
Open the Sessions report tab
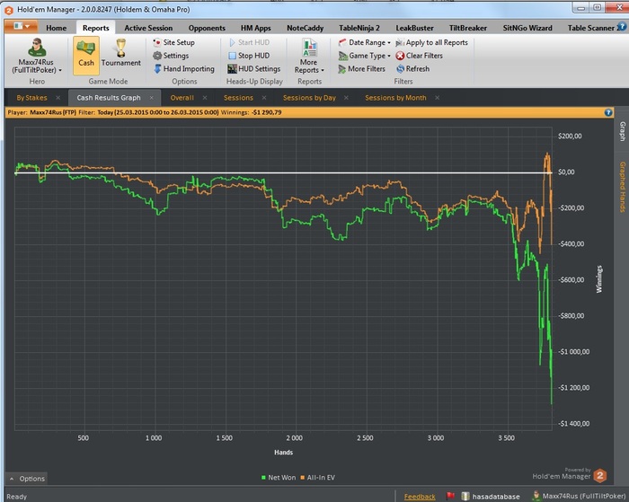[x=238, y=97]
